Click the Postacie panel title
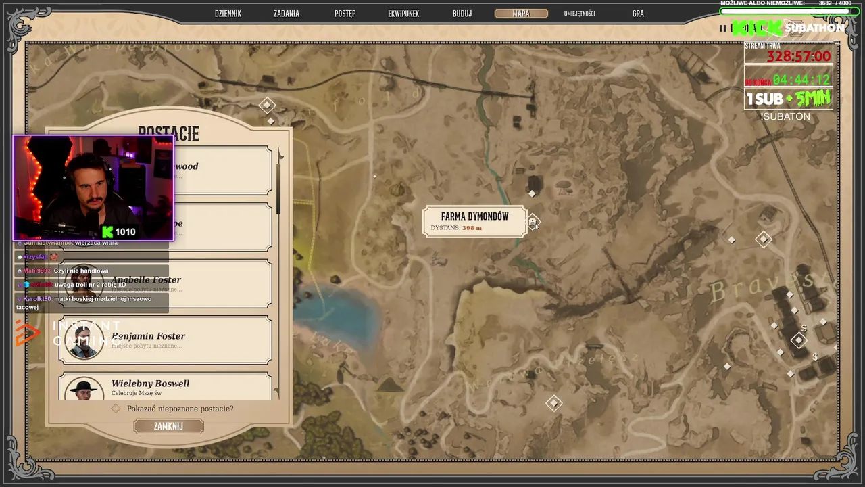The height and width of the screenshot is (487, 865). click(x=168, y=134)
